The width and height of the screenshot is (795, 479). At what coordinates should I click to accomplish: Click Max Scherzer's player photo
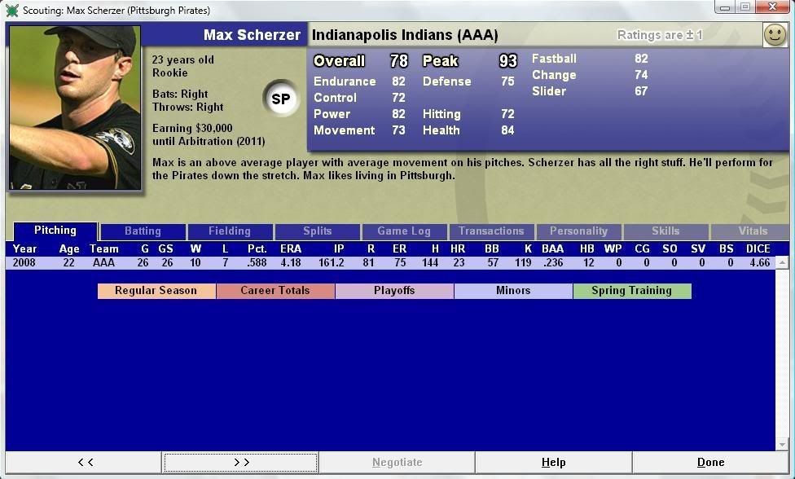[x=75, y=108]
